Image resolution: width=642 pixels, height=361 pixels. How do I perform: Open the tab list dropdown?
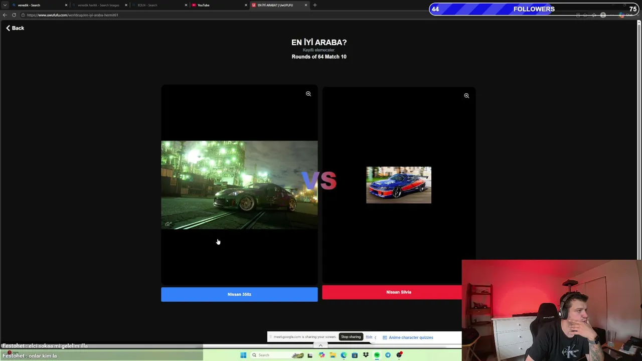(5, 5)
